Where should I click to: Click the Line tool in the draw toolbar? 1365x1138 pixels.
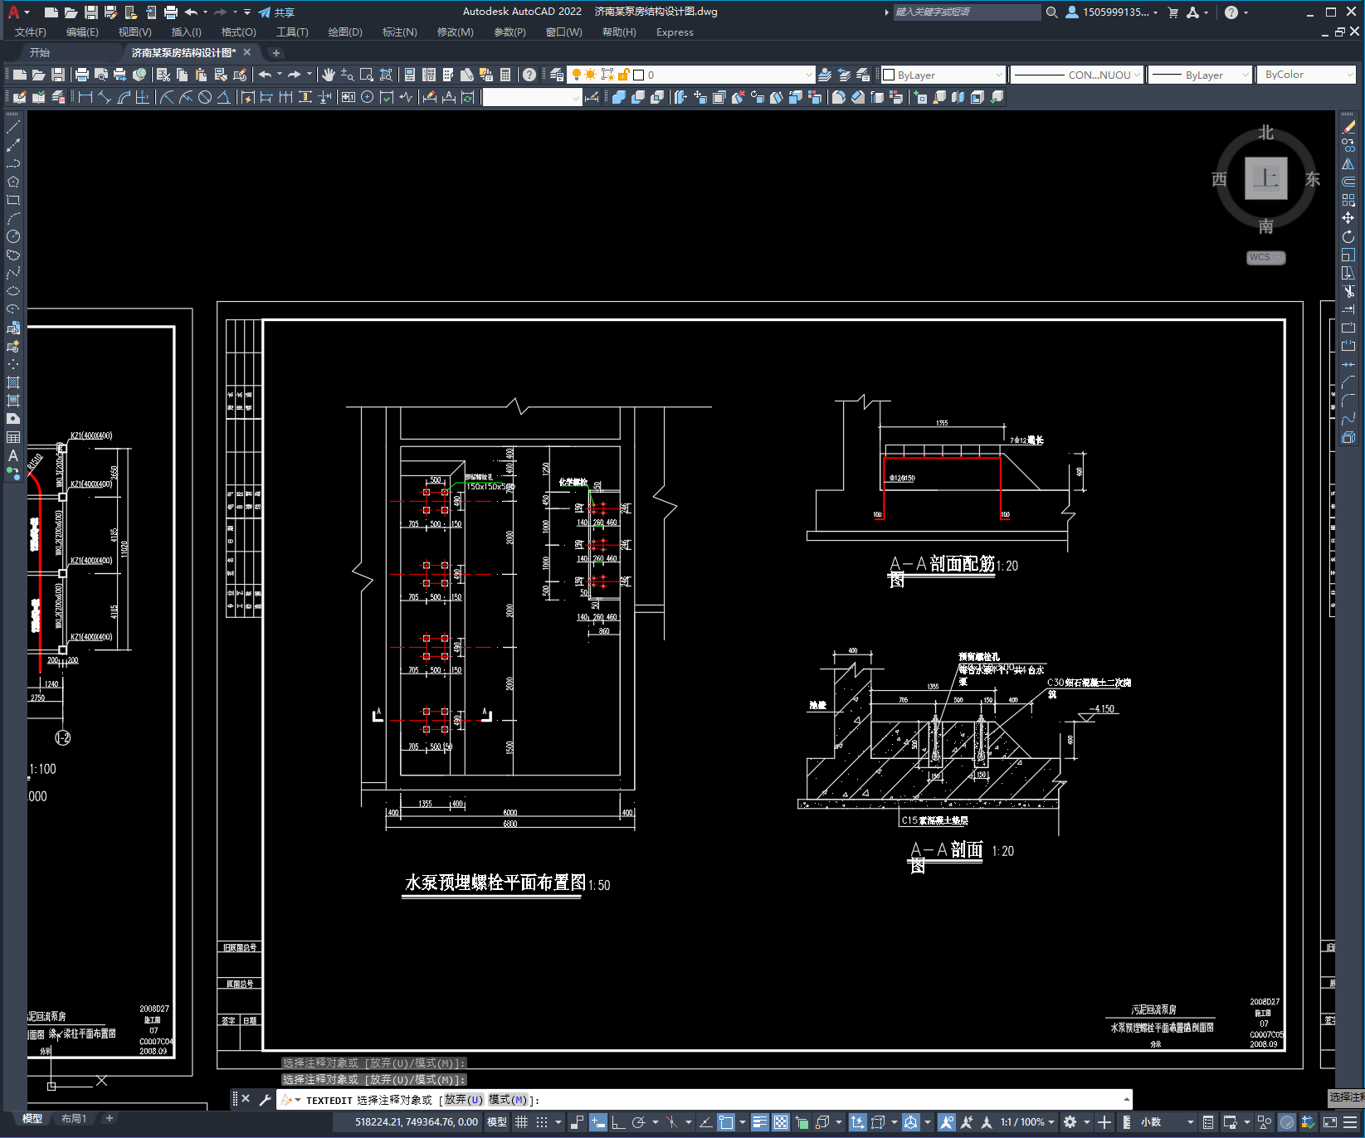click(x=13, y=127)
